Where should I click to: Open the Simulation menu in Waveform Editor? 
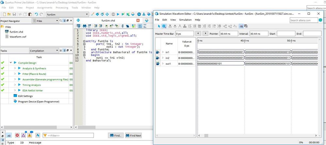pos(185,20)
